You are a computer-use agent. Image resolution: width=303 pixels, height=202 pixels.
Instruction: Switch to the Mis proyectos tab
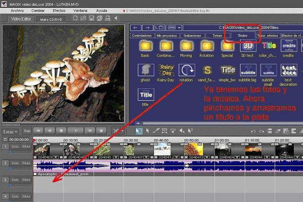[167, 36]
